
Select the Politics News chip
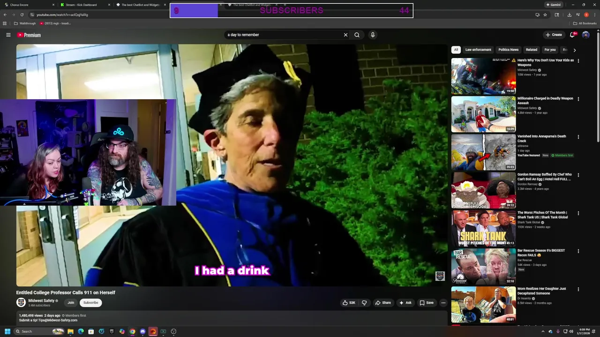508,50
